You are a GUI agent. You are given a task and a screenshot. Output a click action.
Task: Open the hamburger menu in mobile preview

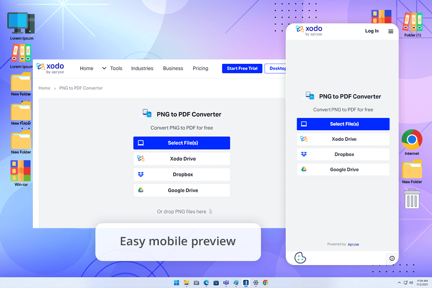(x=391, y=31)
